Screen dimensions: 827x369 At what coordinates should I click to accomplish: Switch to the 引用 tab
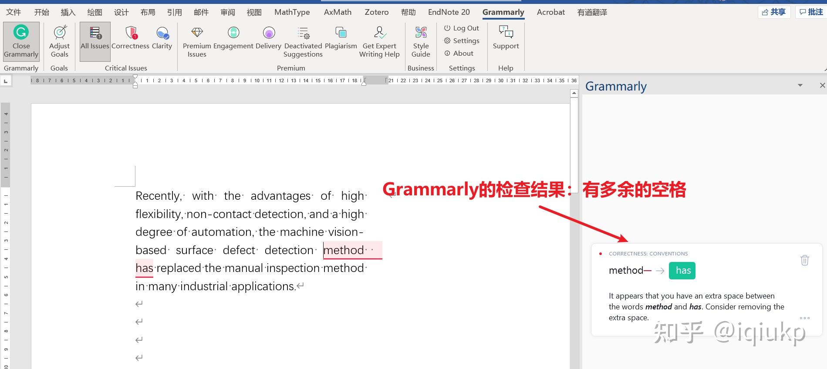(174, 12)
